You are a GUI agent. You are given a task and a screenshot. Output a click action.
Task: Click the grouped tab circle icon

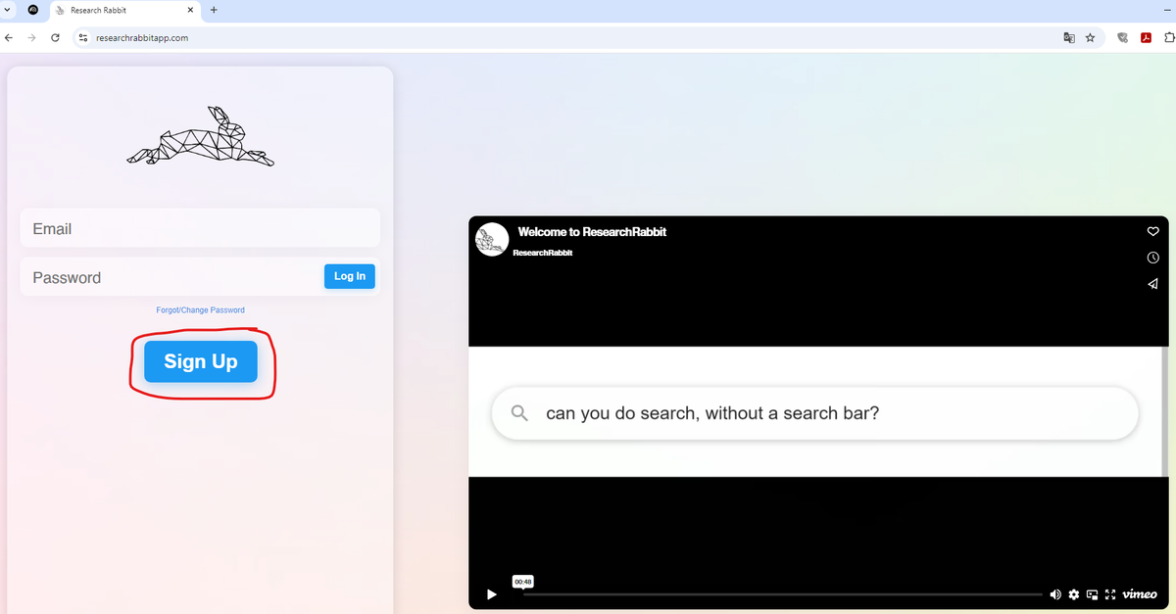pos(33,10)
